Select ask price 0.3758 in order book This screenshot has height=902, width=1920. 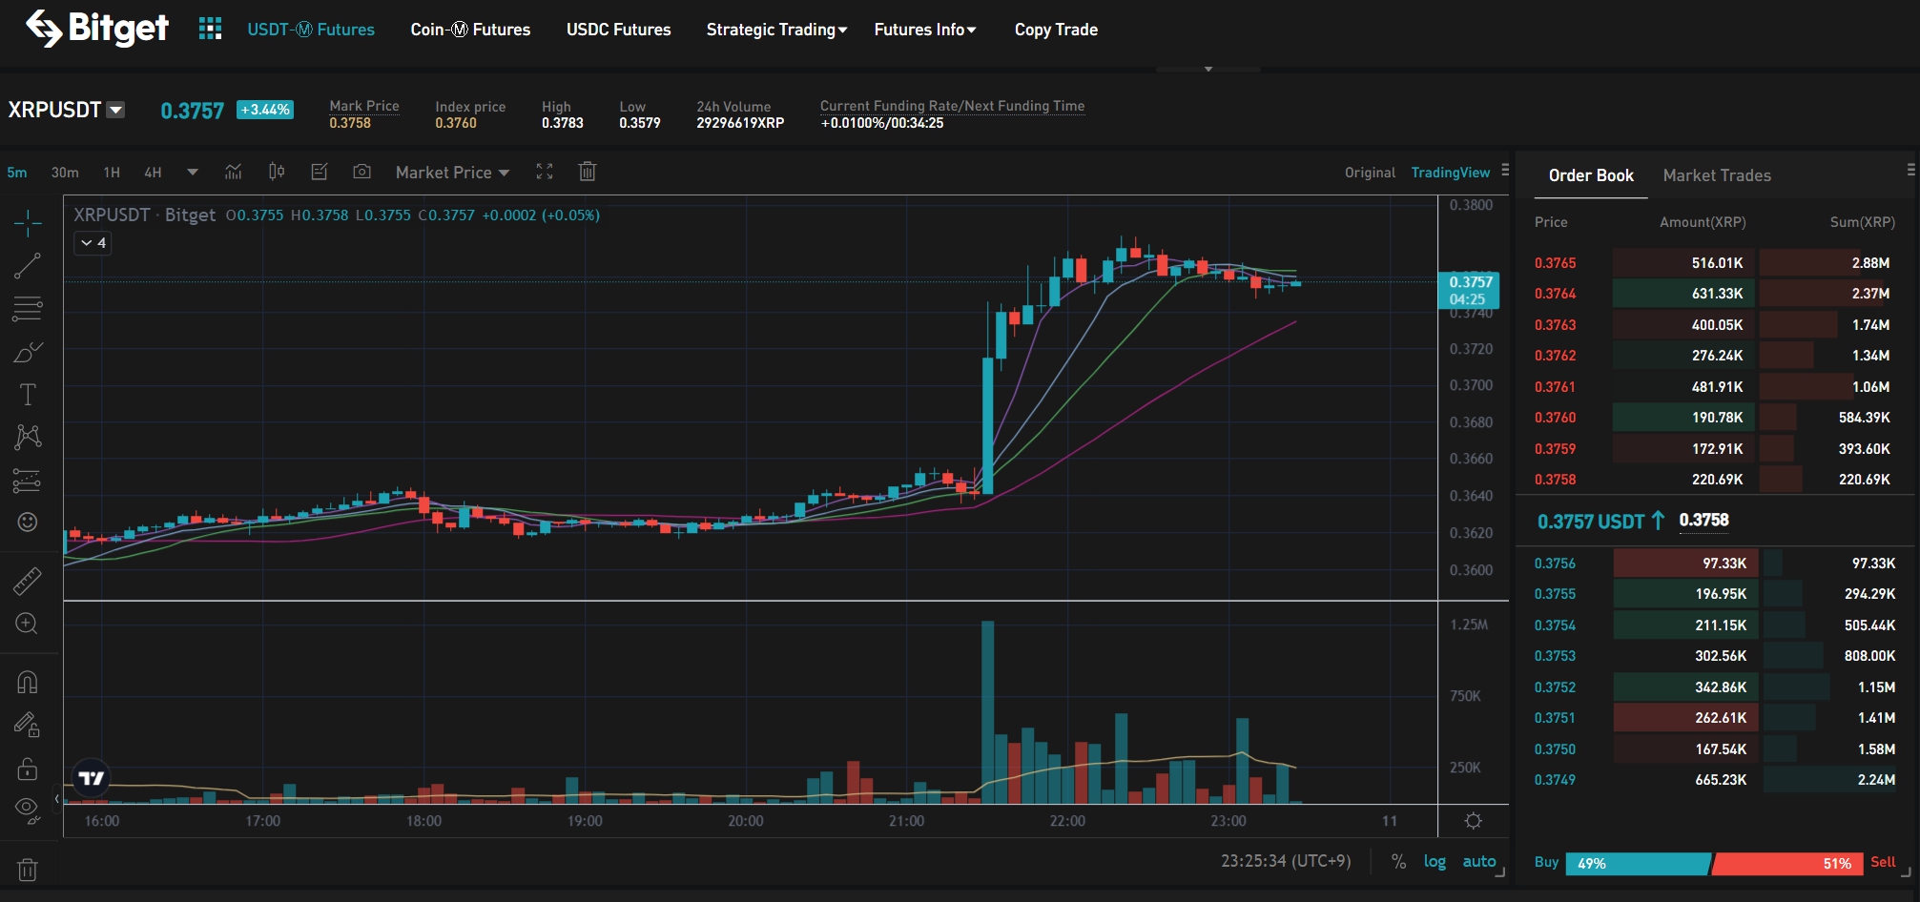click(x=1555, y=480)
